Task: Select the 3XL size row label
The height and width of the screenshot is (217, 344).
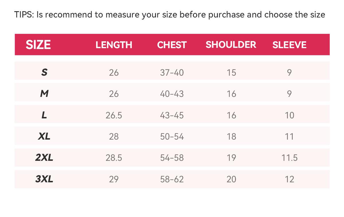Action: pos(44,179)
